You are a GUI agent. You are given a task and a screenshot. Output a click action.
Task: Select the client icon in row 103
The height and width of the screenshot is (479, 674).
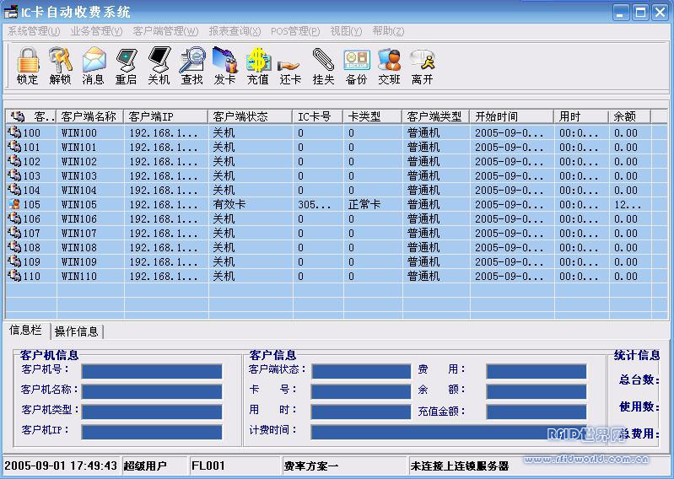14,175
